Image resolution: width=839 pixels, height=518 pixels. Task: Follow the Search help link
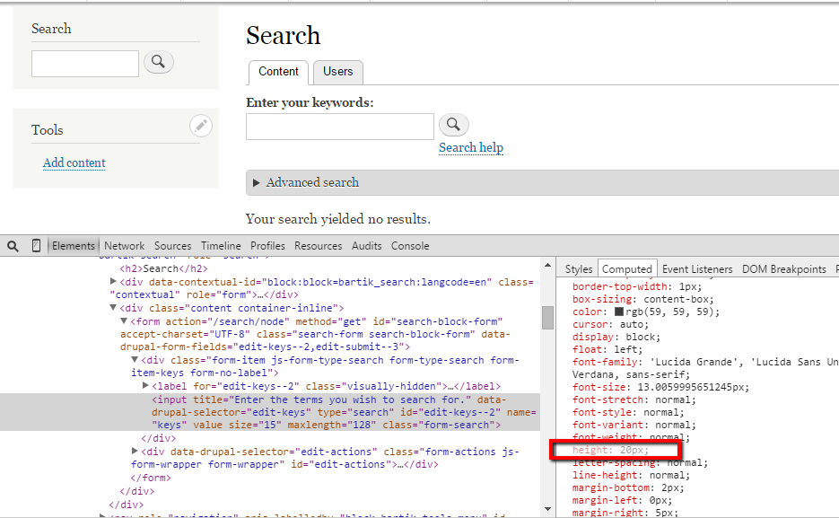[471, 148]
